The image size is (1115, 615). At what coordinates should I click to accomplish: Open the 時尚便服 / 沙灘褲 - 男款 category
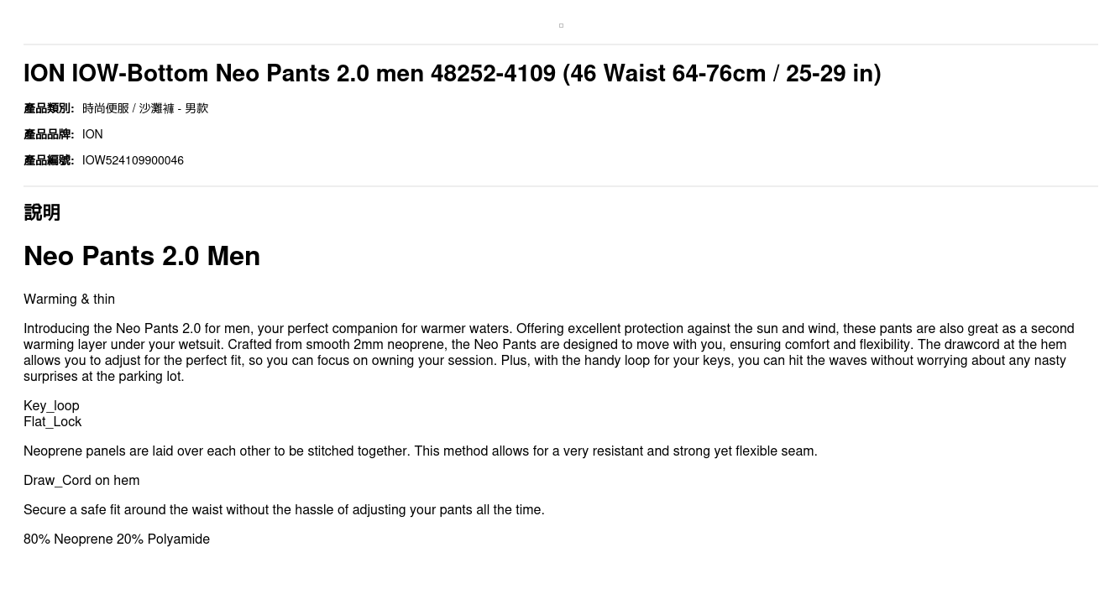pyautogui.click(x=145, y=108)
